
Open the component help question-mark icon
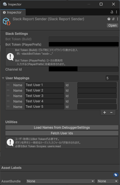tap(109, 19)
